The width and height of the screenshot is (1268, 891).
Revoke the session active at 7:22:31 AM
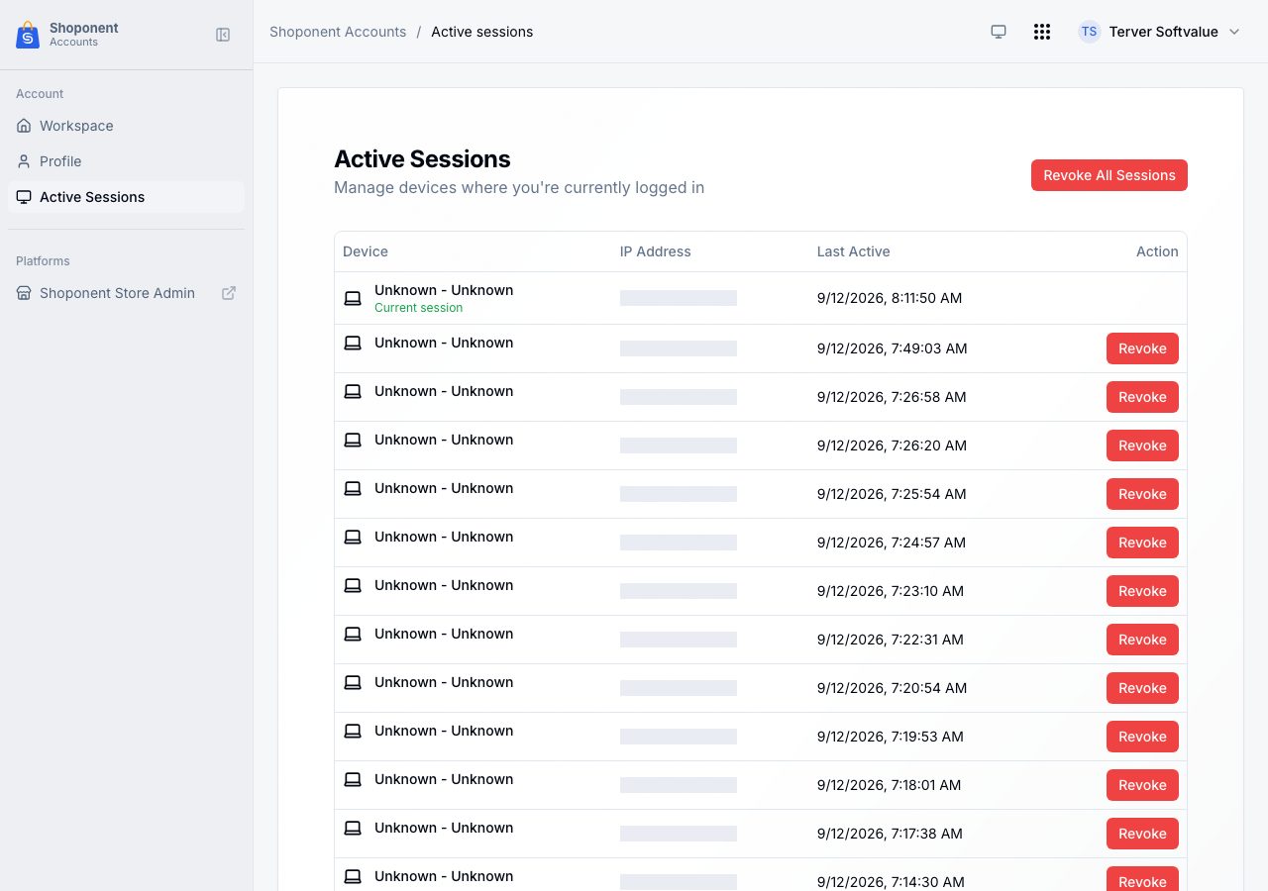pos(1142,640)
